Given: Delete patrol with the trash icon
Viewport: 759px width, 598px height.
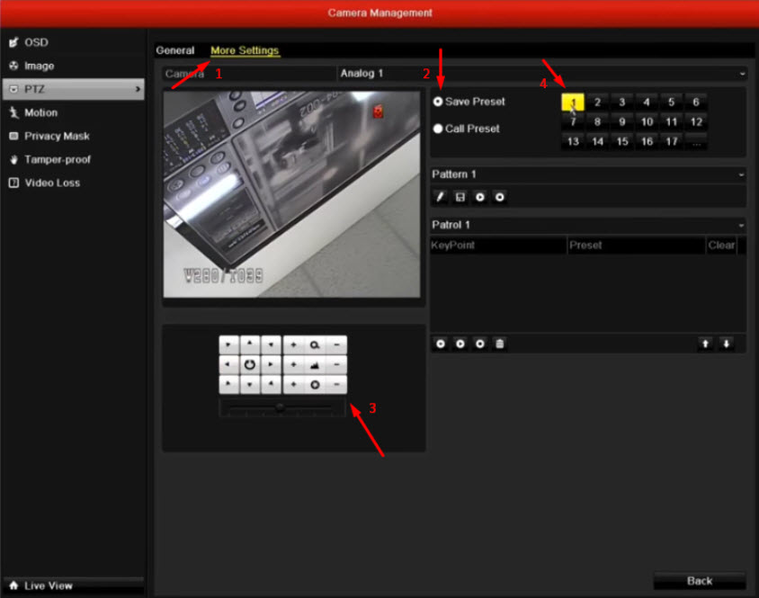Looking at the screenshot, I should point(500,344).
